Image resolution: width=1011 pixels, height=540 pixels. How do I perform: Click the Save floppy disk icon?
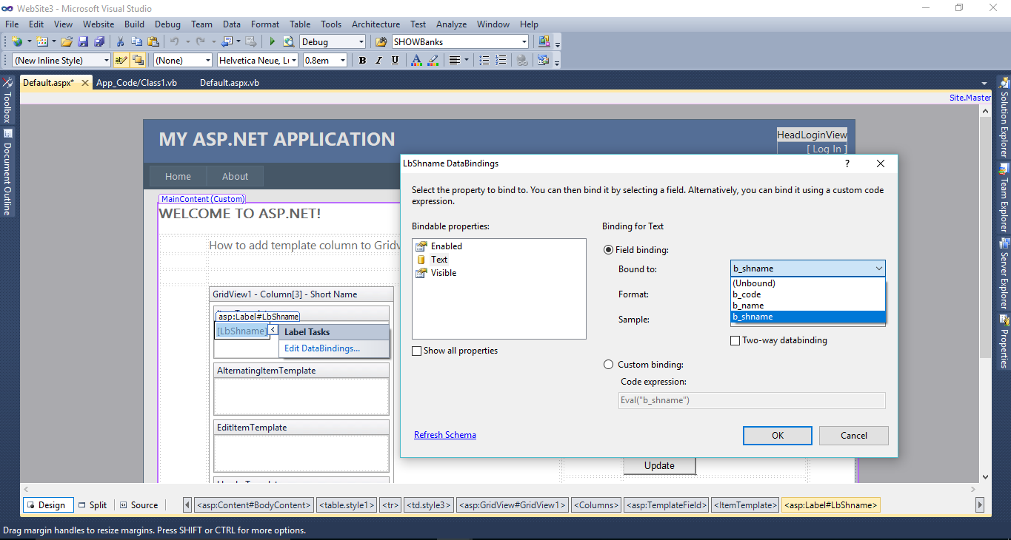pyautogui.click(x=83, y=42)
